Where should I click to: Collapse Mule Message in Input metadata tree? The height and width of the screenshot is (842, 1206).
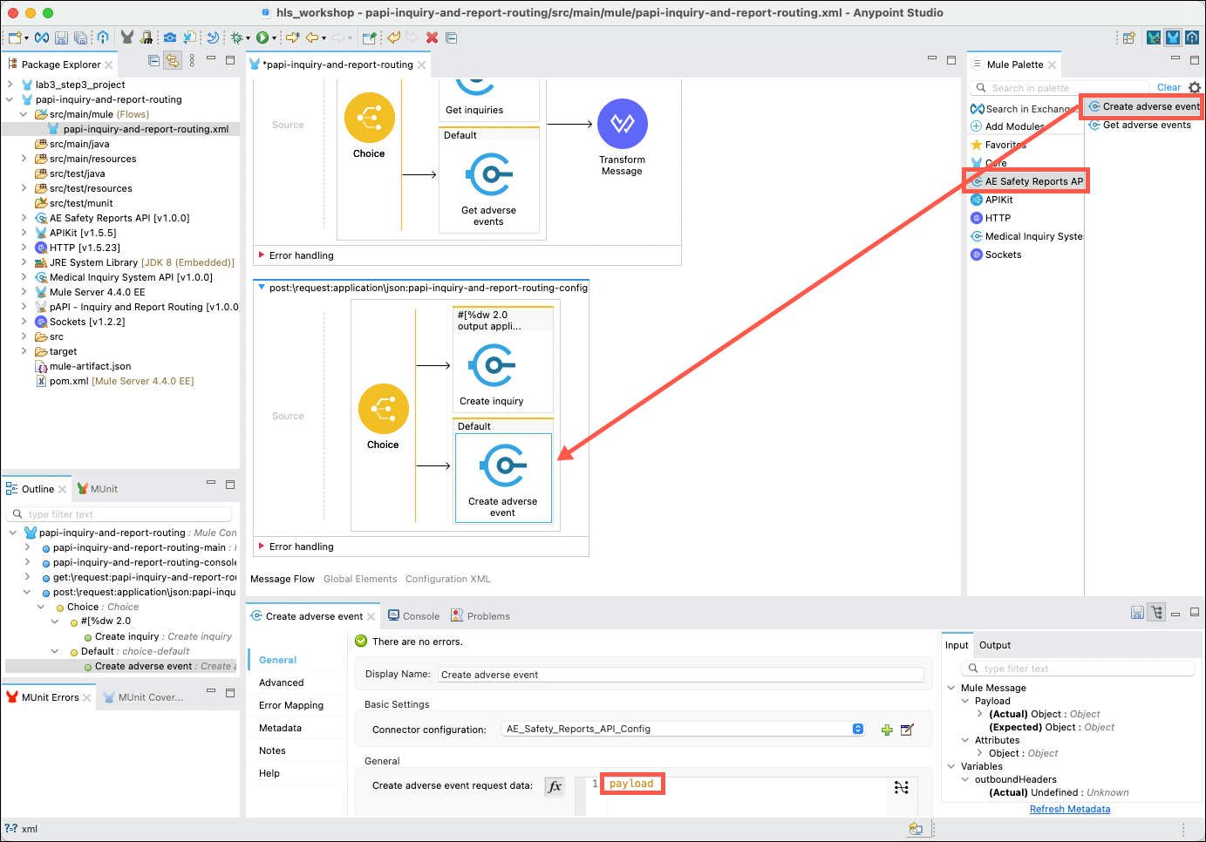(x=951, y=688)
